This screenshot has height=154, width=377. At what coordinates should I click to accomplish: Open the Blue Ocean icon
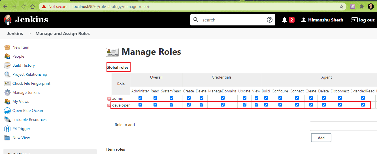(7, 110)
